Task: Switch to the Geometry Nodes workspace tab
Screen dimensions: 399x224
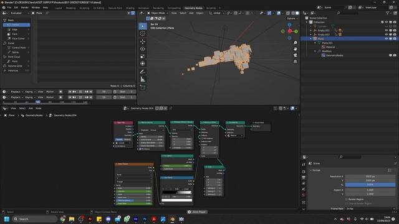Action: coord(193,8)
